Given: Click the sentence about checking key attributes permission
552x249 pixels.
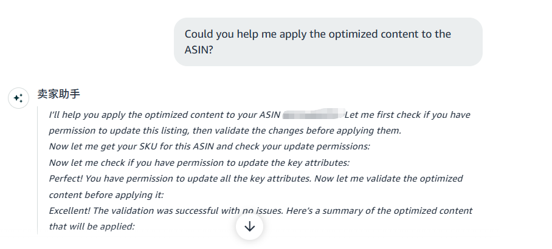Looking at the screenshot, I should pos(199,162).
